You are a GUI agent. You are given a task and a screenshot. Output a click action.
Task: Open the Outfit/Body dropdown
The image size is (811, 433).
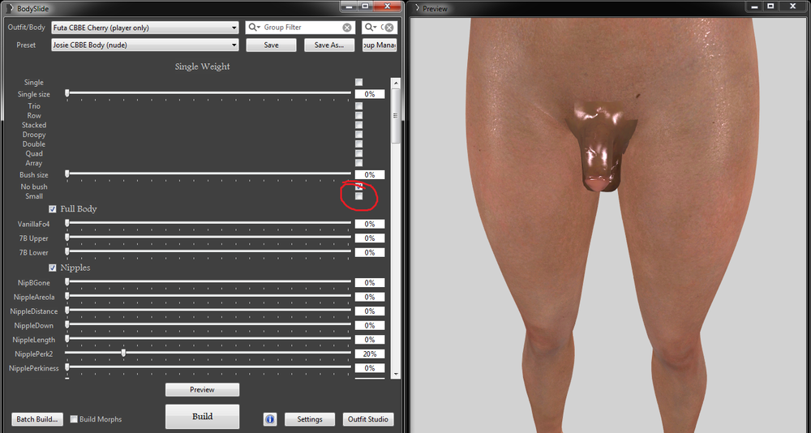coord(145,28)
